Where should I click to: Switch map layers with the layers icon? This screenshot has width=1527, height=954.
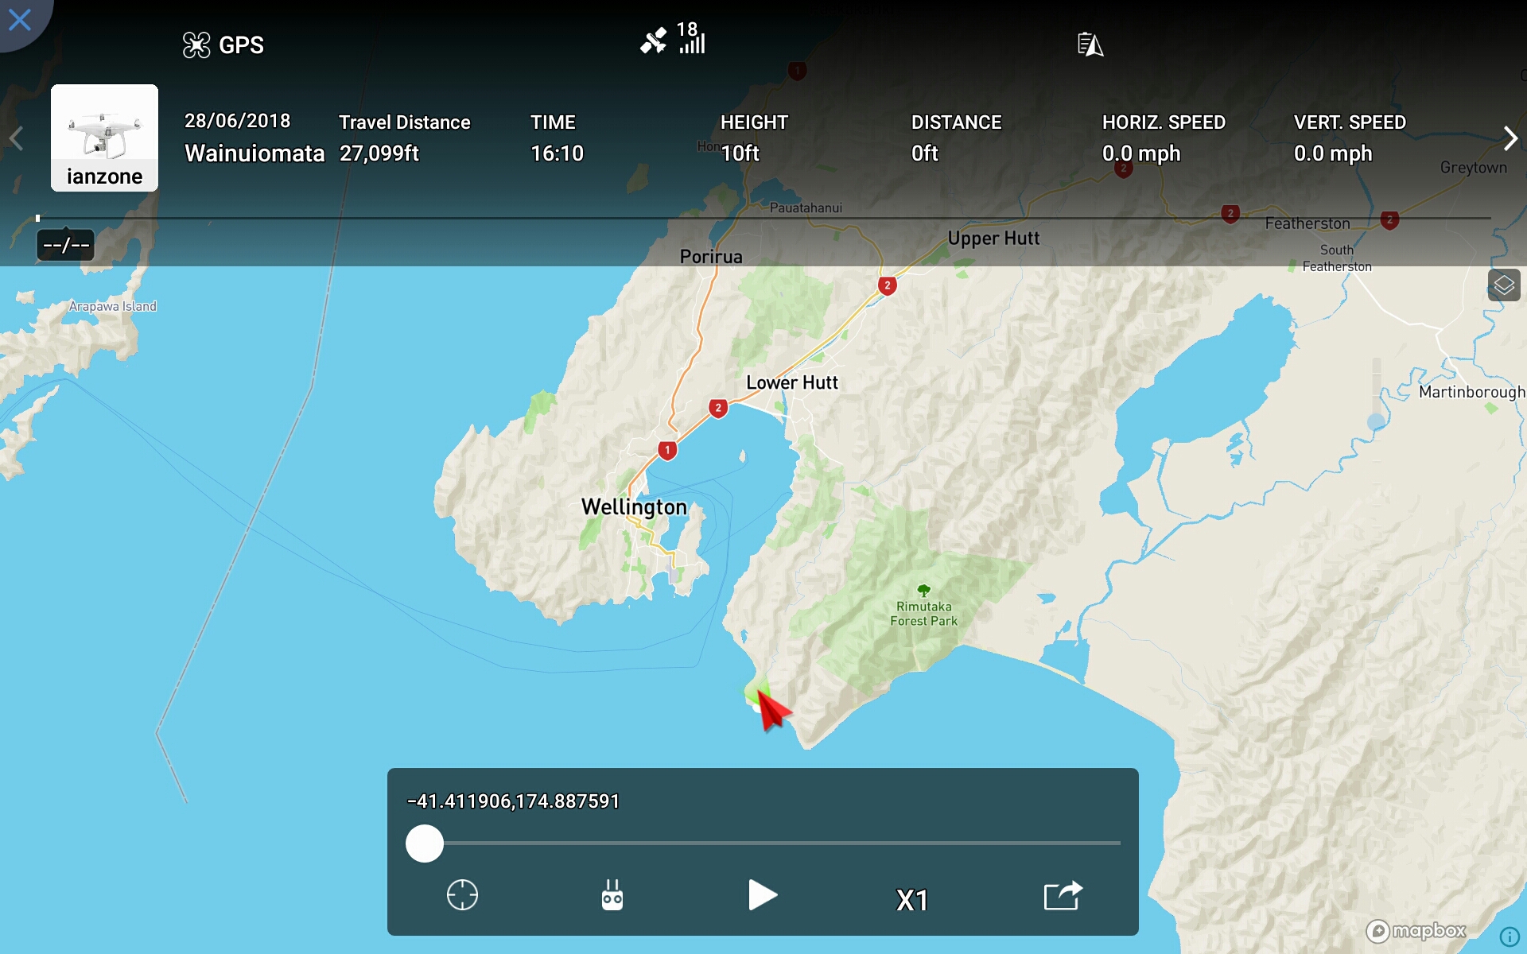[1503, 285]
